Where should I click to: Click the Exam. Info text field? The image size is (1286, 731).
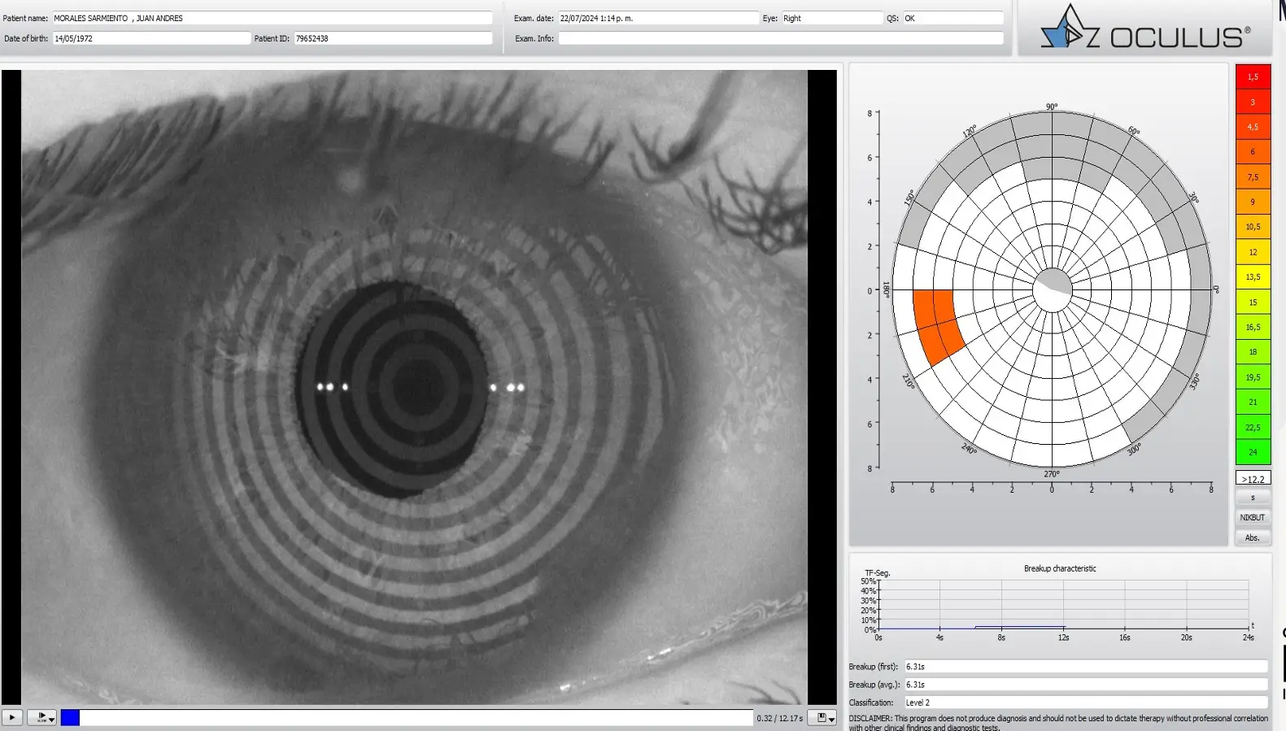coord(780,38)
